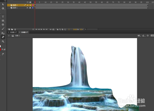Click blue outline color swatch of layer 1
Screen dimensions: 154x111
(33, 8)
